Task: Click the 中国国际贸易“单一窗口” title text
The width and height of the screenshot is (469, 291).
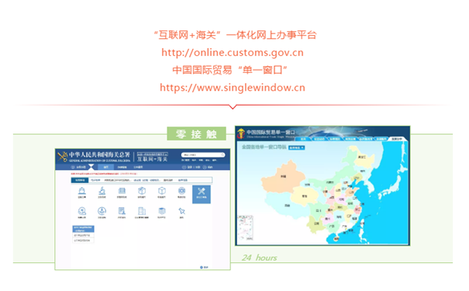Action: coord(229,70)
